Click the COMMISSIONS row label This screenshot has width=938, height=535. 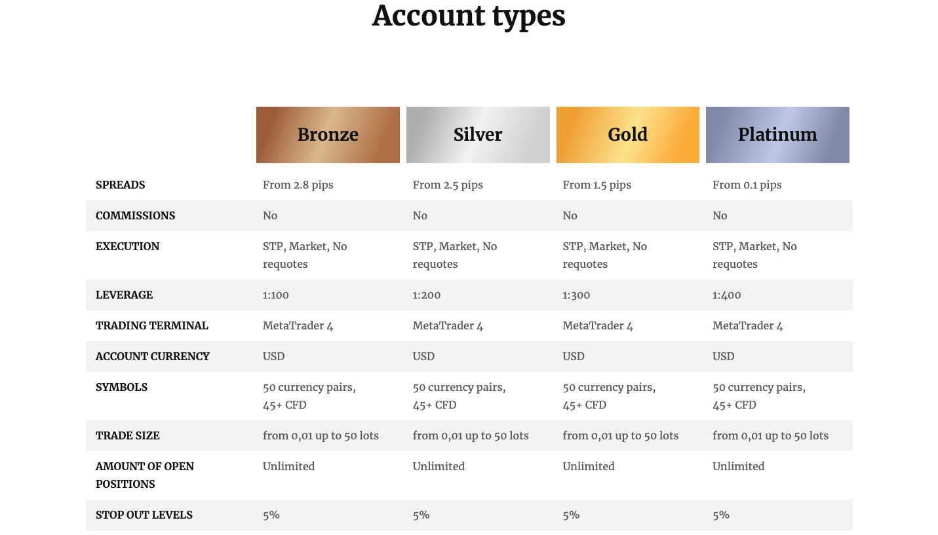point(136,215)
